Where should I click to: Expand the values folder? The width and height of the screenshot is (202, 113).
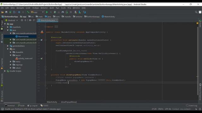[x=10, y=68]
